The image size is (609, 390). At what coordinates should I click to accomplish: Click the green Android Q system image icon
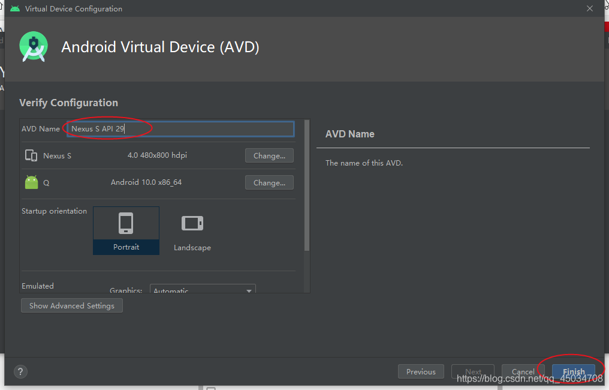click(31, 182)
